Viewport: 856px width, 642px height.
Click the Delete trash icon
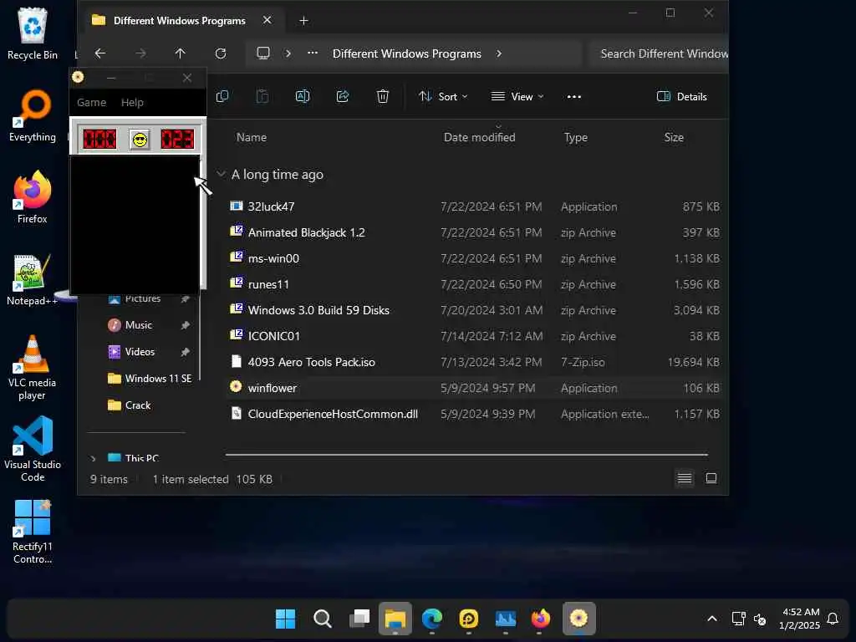coord(383,97)
